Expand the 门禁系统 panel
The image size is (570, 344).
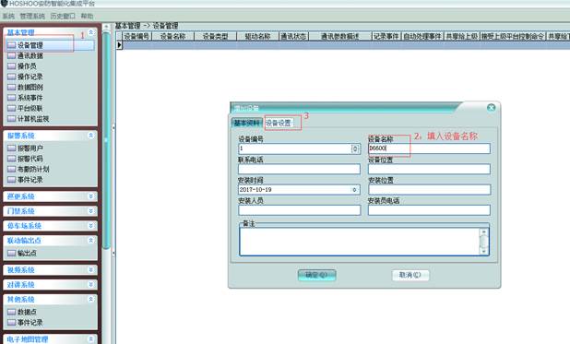(x=91, y=211)
